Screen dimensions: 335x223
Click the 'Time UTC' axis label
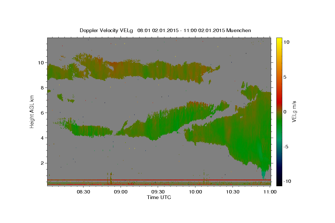pos(159,197)
